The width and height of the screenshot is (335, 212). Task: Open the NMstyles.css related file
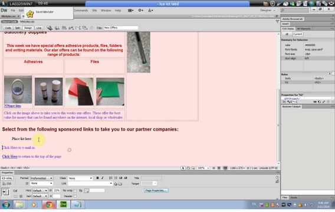tap(27, 22)
